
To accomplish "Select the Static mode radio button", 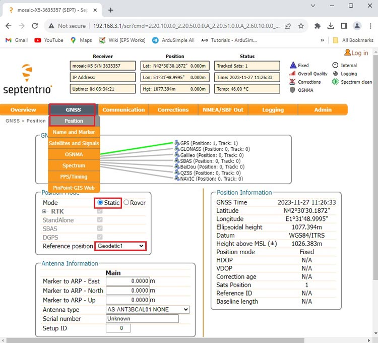I will [100, 203].
